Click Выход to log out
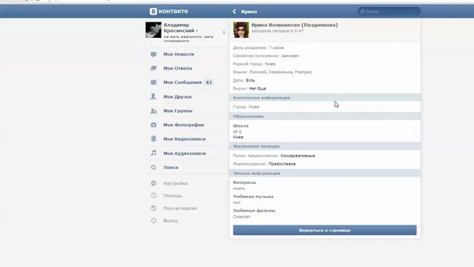The width and height of the screenshot is (474, 267). click(x=170, y=221)
